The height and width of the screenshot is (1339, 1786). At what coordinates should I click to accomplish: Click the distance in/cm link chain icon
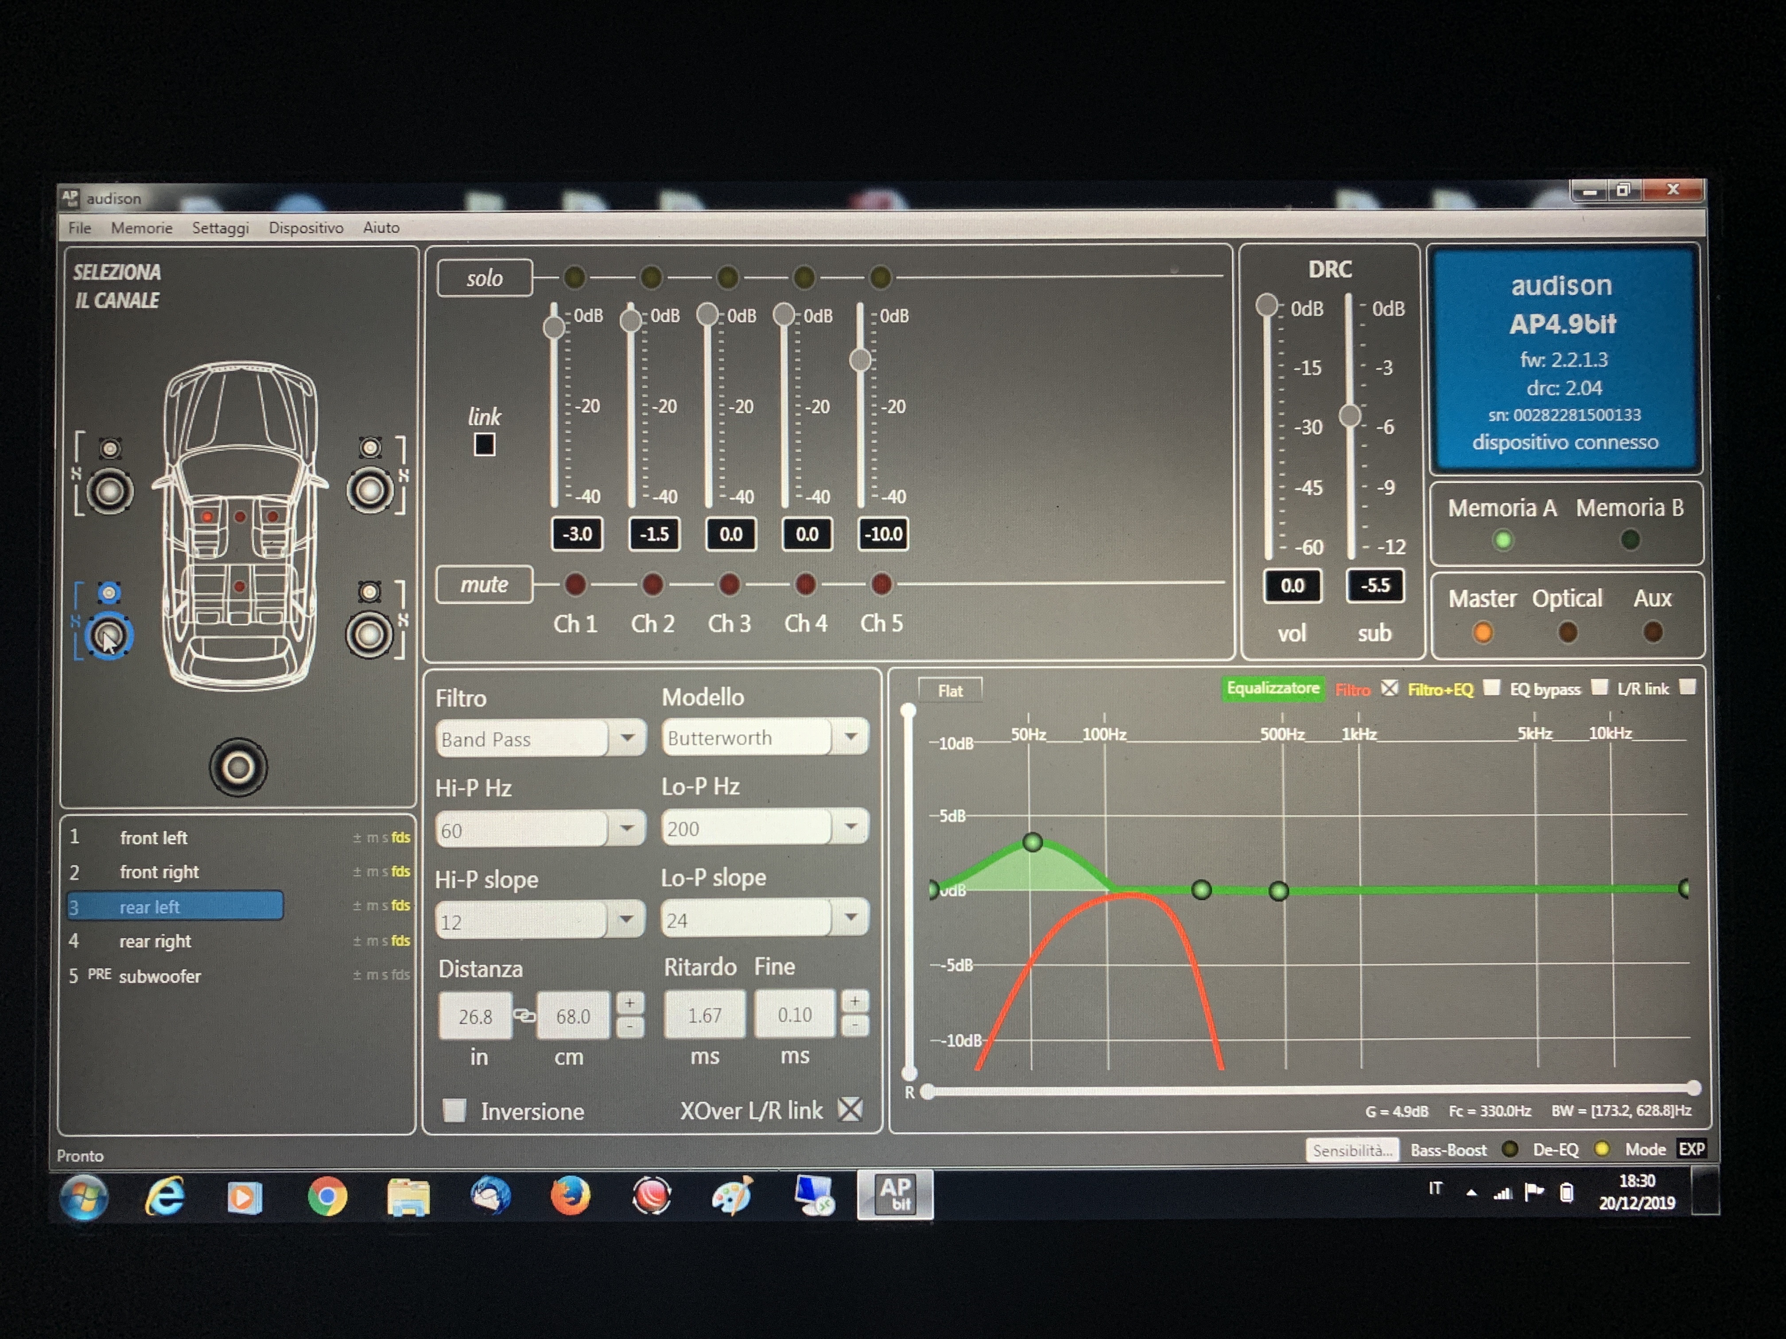click(524, 1015)
